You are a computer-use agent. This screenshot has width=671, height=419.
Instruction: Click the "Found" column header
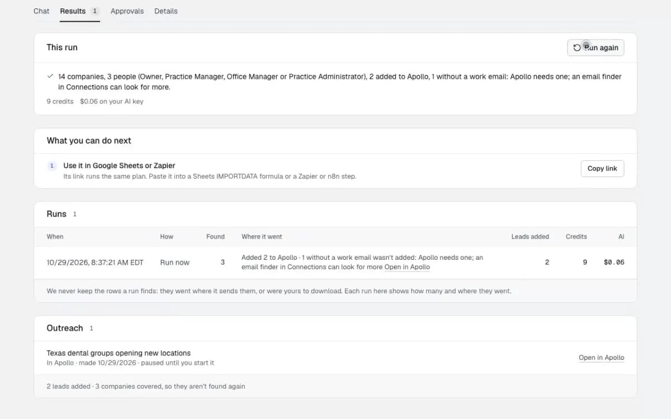coord(215,237)
